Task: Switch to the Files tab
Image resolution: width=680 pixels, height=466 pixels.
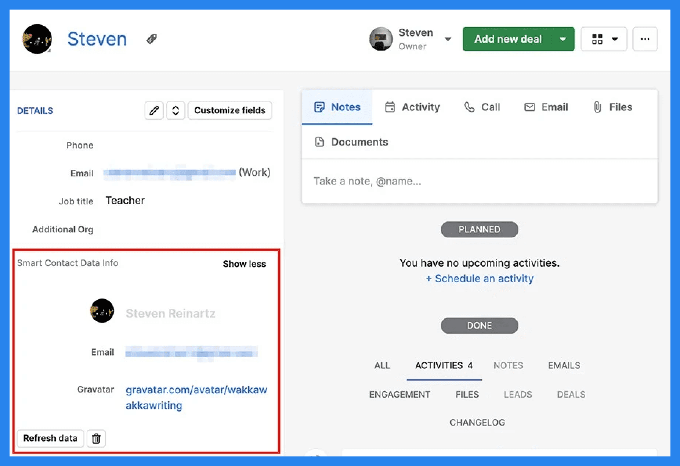Action: click(612, 107)
